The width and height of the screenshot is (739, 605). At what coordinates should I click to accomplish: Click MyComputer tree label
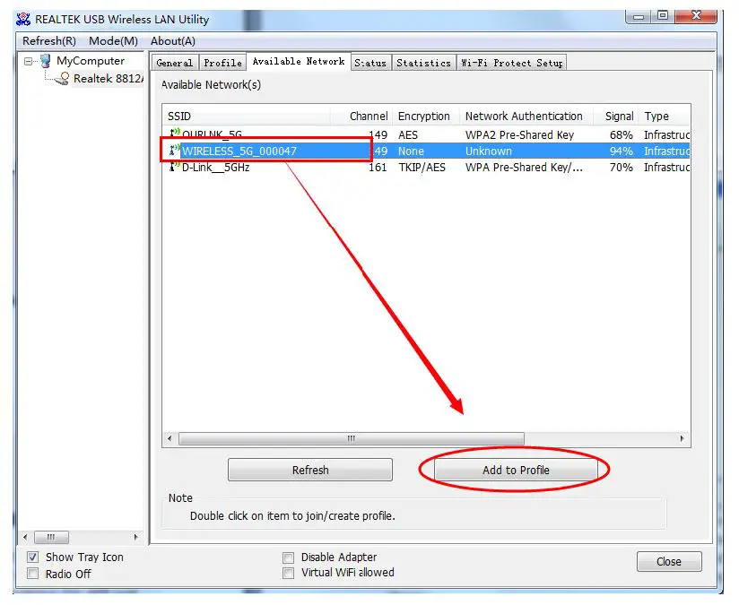[x=91, y=61]
